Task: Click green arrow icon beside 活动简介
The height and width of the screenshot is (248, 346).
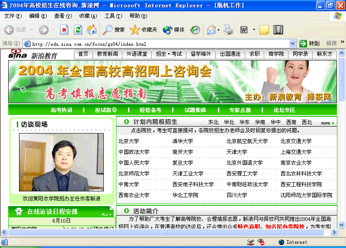Action: click(126, 210)
